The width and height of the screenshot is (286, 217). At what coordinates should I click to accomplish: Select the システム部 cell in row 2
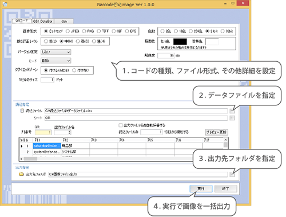coord(75,152)
